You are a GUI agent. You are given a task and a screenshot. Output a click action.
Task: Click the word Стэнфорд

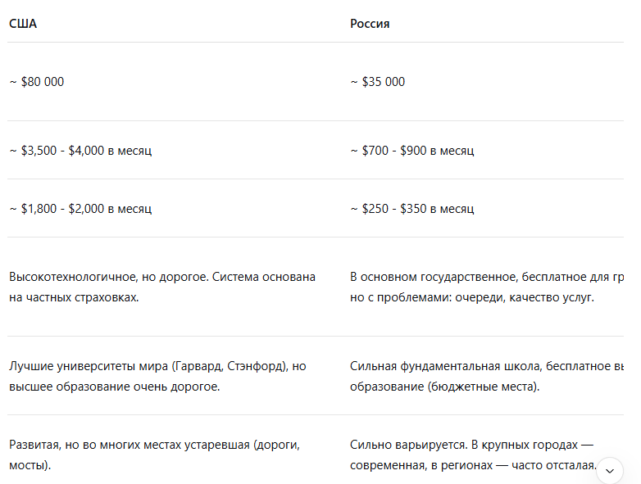click(251, 366)
